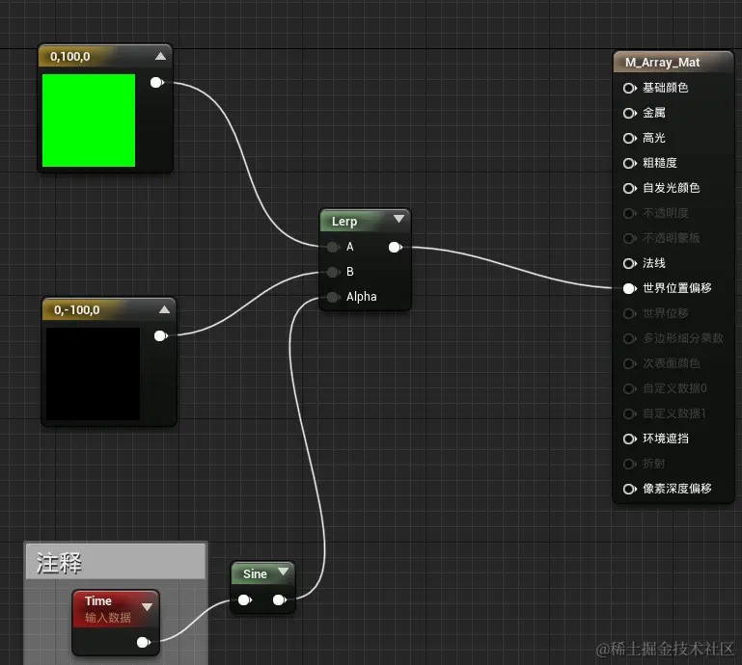Viewport: 742px width, 665px height.
Task: Click the Lerp node A input pin
Action: (333, 247)
